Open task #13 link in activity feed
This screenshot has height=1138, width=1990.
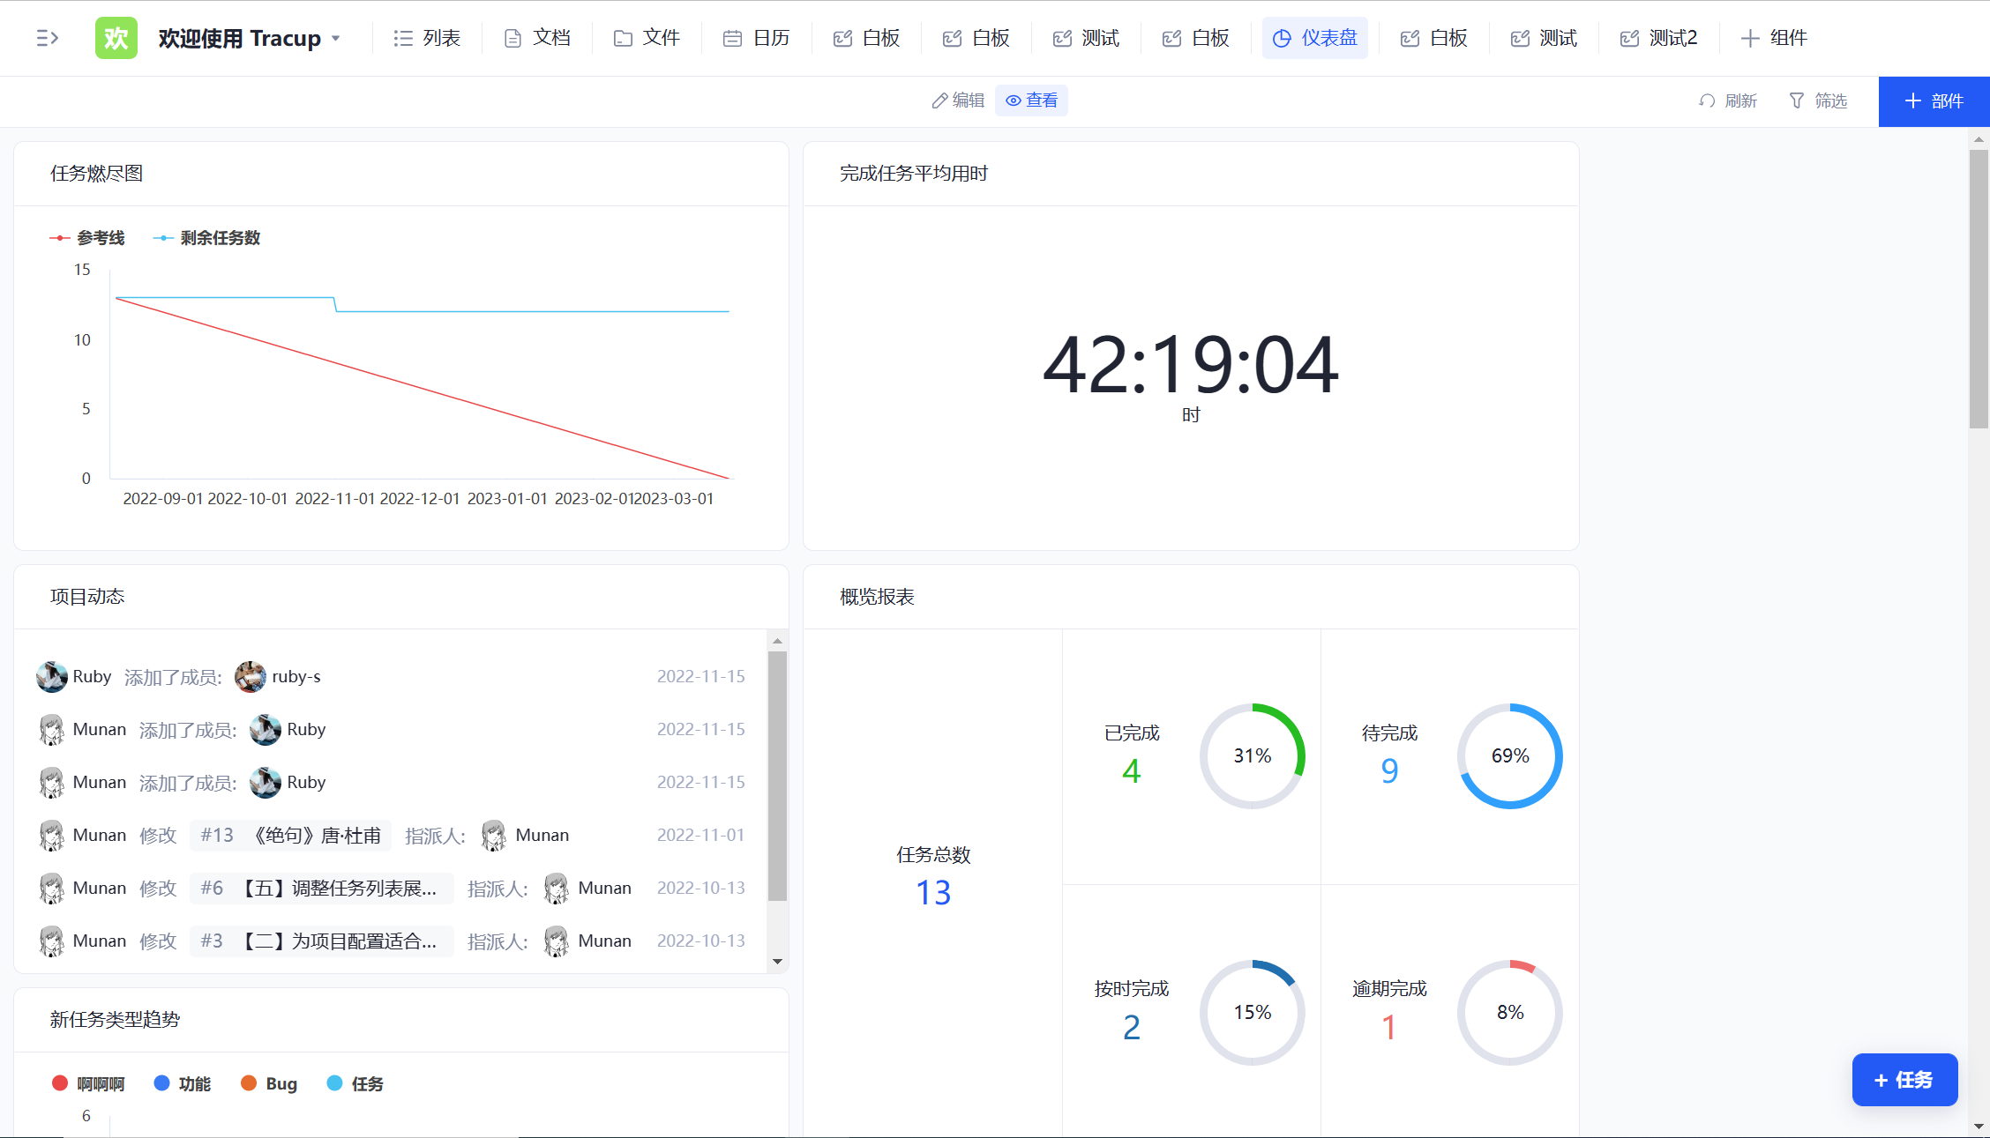[290, 836]
